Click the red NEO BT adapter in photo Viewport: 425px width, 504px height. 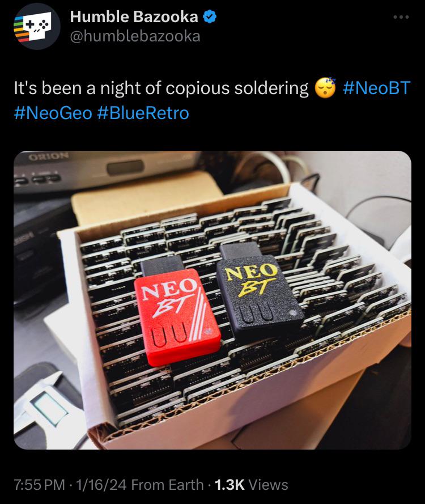click(x=177, y=312)
